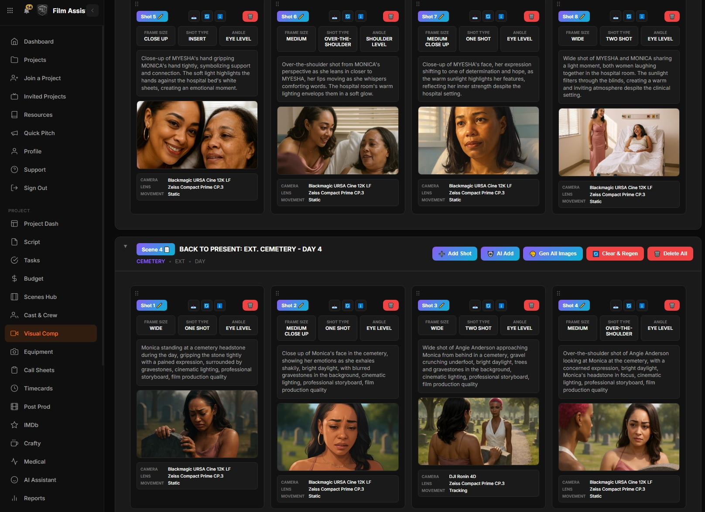
Task: Change Shot Type field of Shot 5
Action: 197,36
